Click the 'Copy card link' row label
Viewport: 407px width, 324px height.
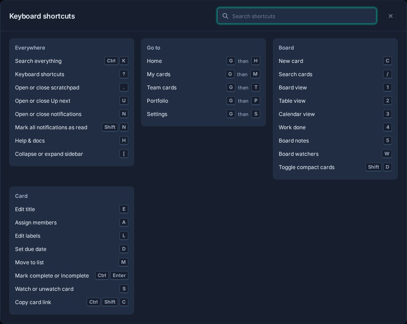(33, 302)
